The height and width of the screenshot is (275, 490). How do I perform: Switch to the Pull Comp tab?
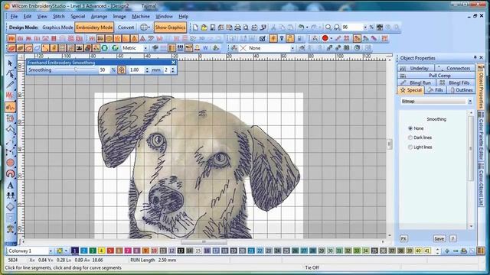436,76
